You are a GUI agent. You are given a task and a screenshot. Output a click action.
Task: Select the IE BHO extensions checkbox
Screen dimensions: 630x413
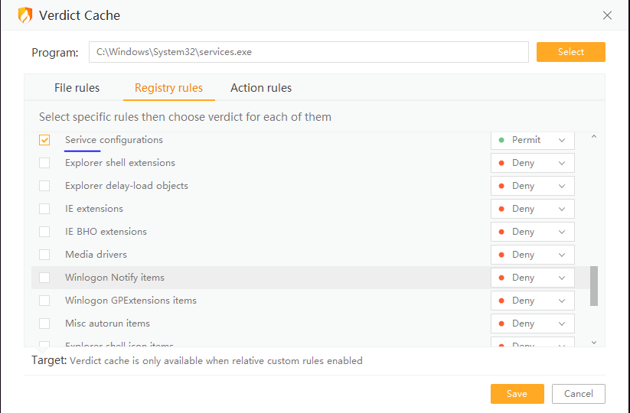pyautogui.click(x=44, y=232)
